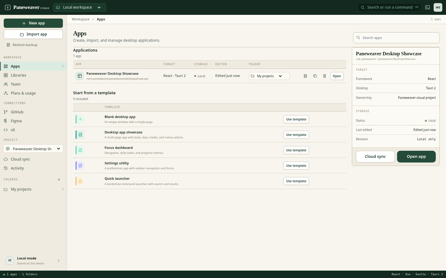The width and height of the screenshot is (446, 278).
Task: Open the Team section
Action: point(33,84)
